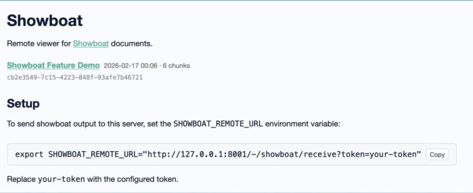The image size is (473, 193).
Task: Click the Showboat main page heading
Action: click(44, 20)
